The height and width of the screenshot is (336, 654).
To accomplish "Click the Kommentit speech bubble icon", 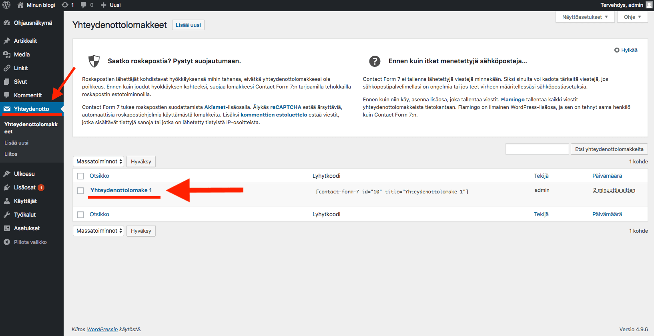I will click(7, 95).
